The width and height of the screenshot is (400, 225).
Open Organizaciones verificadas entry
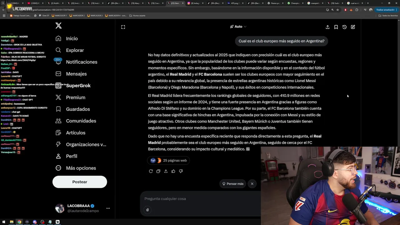(81, 144)
